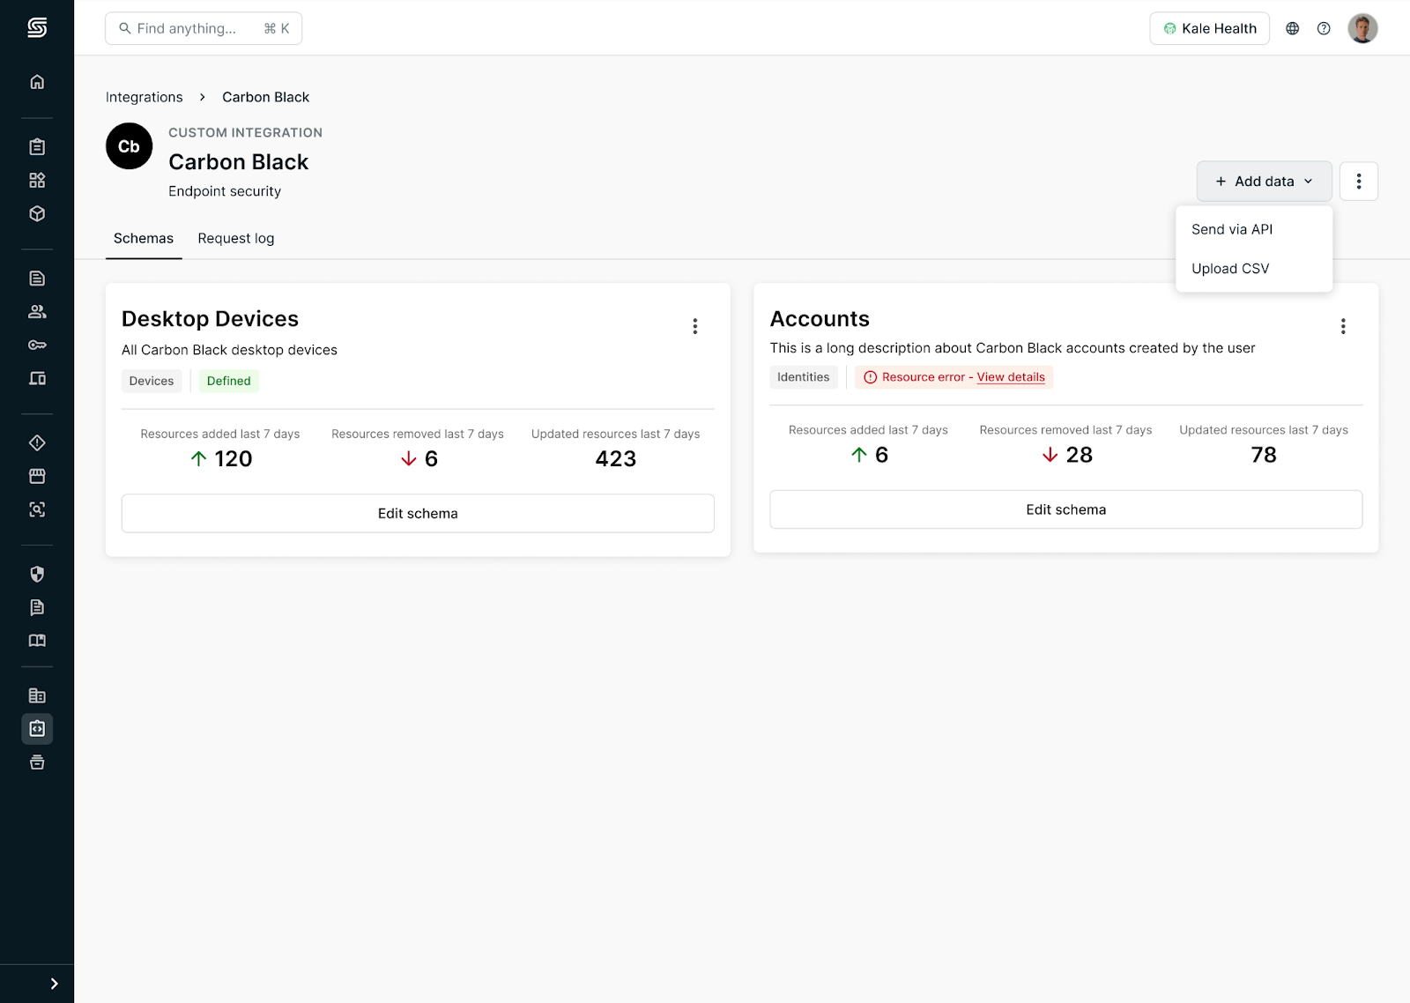Open the devices icon in sidebar
The width and height of the screenshot is (1410, 1003).
pos(37,379)
